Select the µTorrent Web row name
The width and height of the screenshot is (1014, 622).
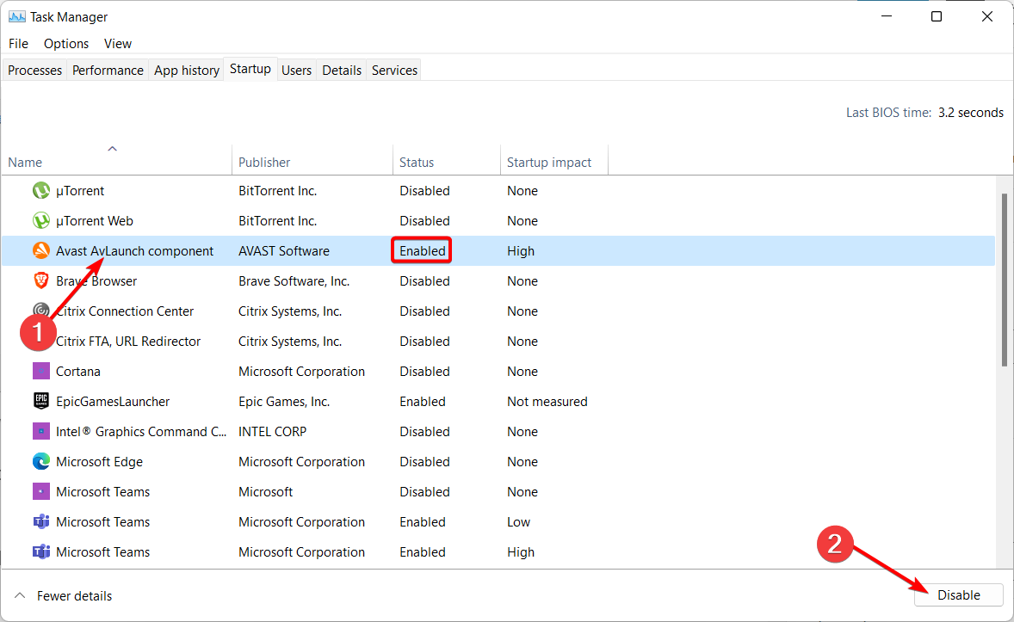[x=95, y=221]
